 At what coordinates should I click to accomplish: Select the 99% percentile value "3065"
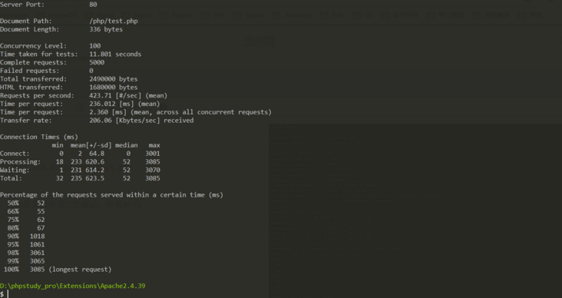(38, 260)
